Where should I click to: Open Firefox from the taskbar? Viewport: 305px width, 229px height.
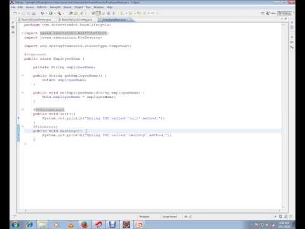[85, 225]
